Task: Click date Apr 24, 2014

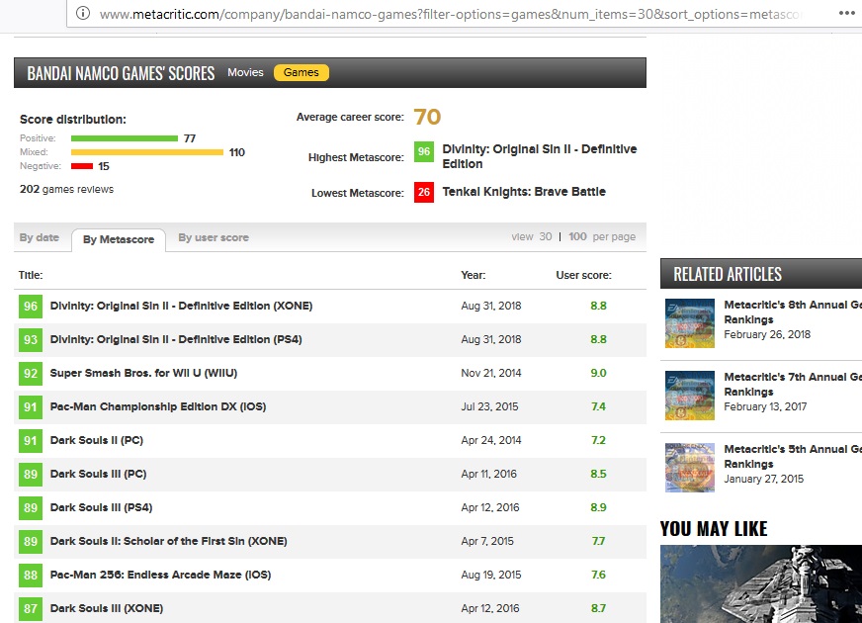Action: coord(491,440)
